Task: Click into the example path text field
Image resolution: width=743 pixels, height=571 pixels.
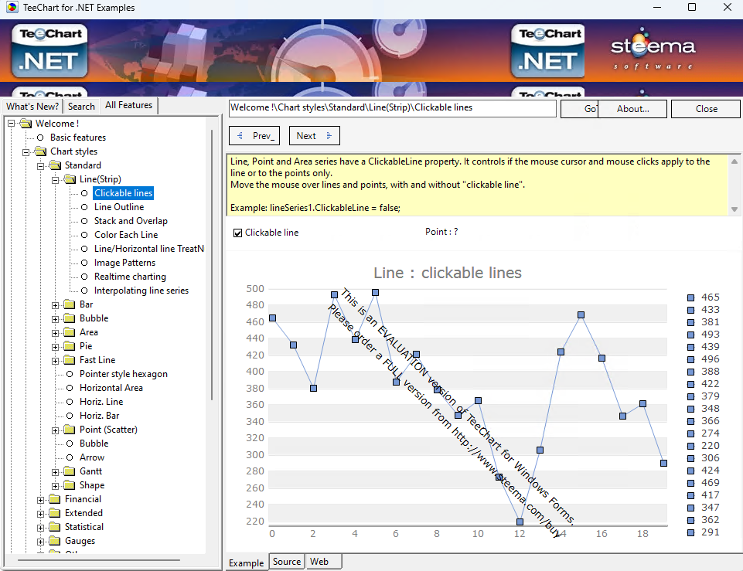Action: point(392,108)
